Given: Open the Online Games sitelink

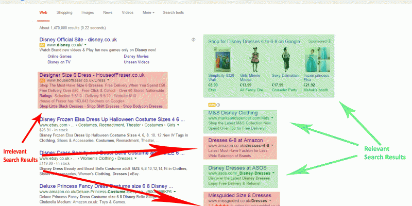Looking at the screenshot, I should (x=59, y=56).
